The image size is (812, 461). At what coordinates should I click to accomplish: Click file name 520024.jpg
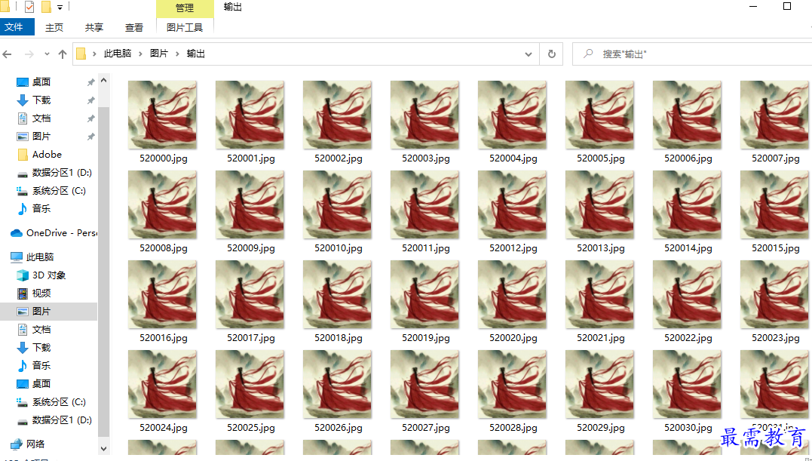click(x=163, y=428)
